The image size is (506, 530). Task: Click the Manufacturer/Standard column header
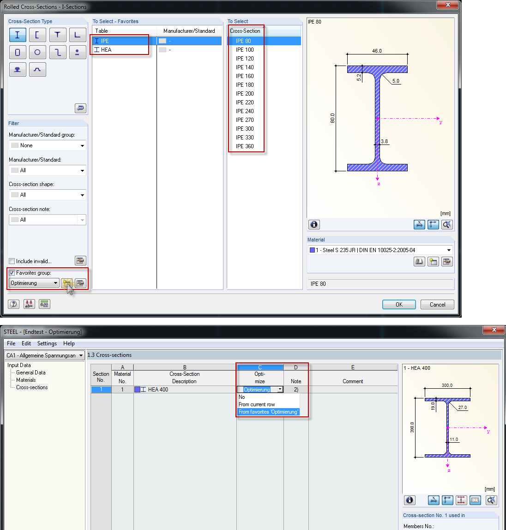coord(189,31)
